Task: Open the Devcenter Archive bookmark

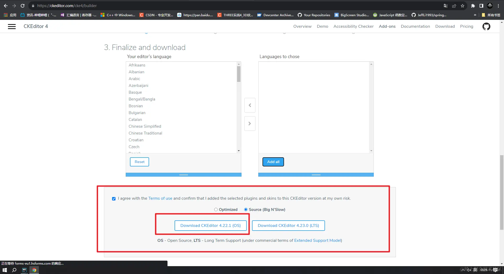Action: (275, 15)
